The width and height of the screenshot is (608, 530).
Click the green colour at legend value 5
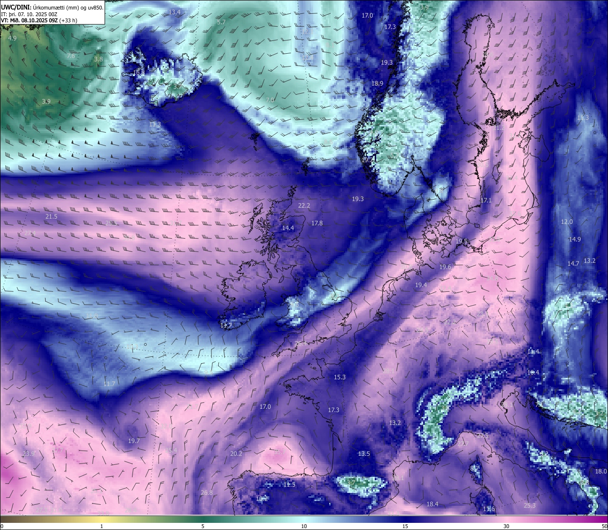point(203,519)
